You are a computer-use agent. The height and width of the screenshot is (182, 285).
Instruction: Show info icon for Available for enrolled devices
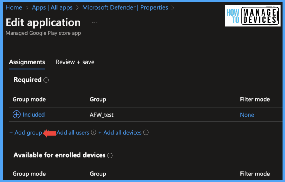tap(110, 155)
